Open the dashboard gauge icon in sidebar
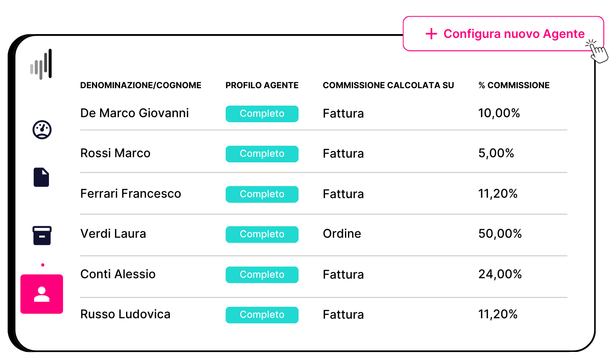Screen dimensions: 609x363 (42, 130)
